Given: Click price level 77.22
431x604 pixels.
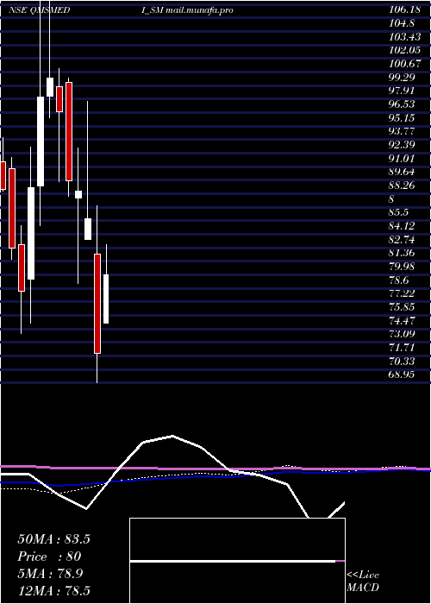Looking at the screenshot, I should pos(402,293).
